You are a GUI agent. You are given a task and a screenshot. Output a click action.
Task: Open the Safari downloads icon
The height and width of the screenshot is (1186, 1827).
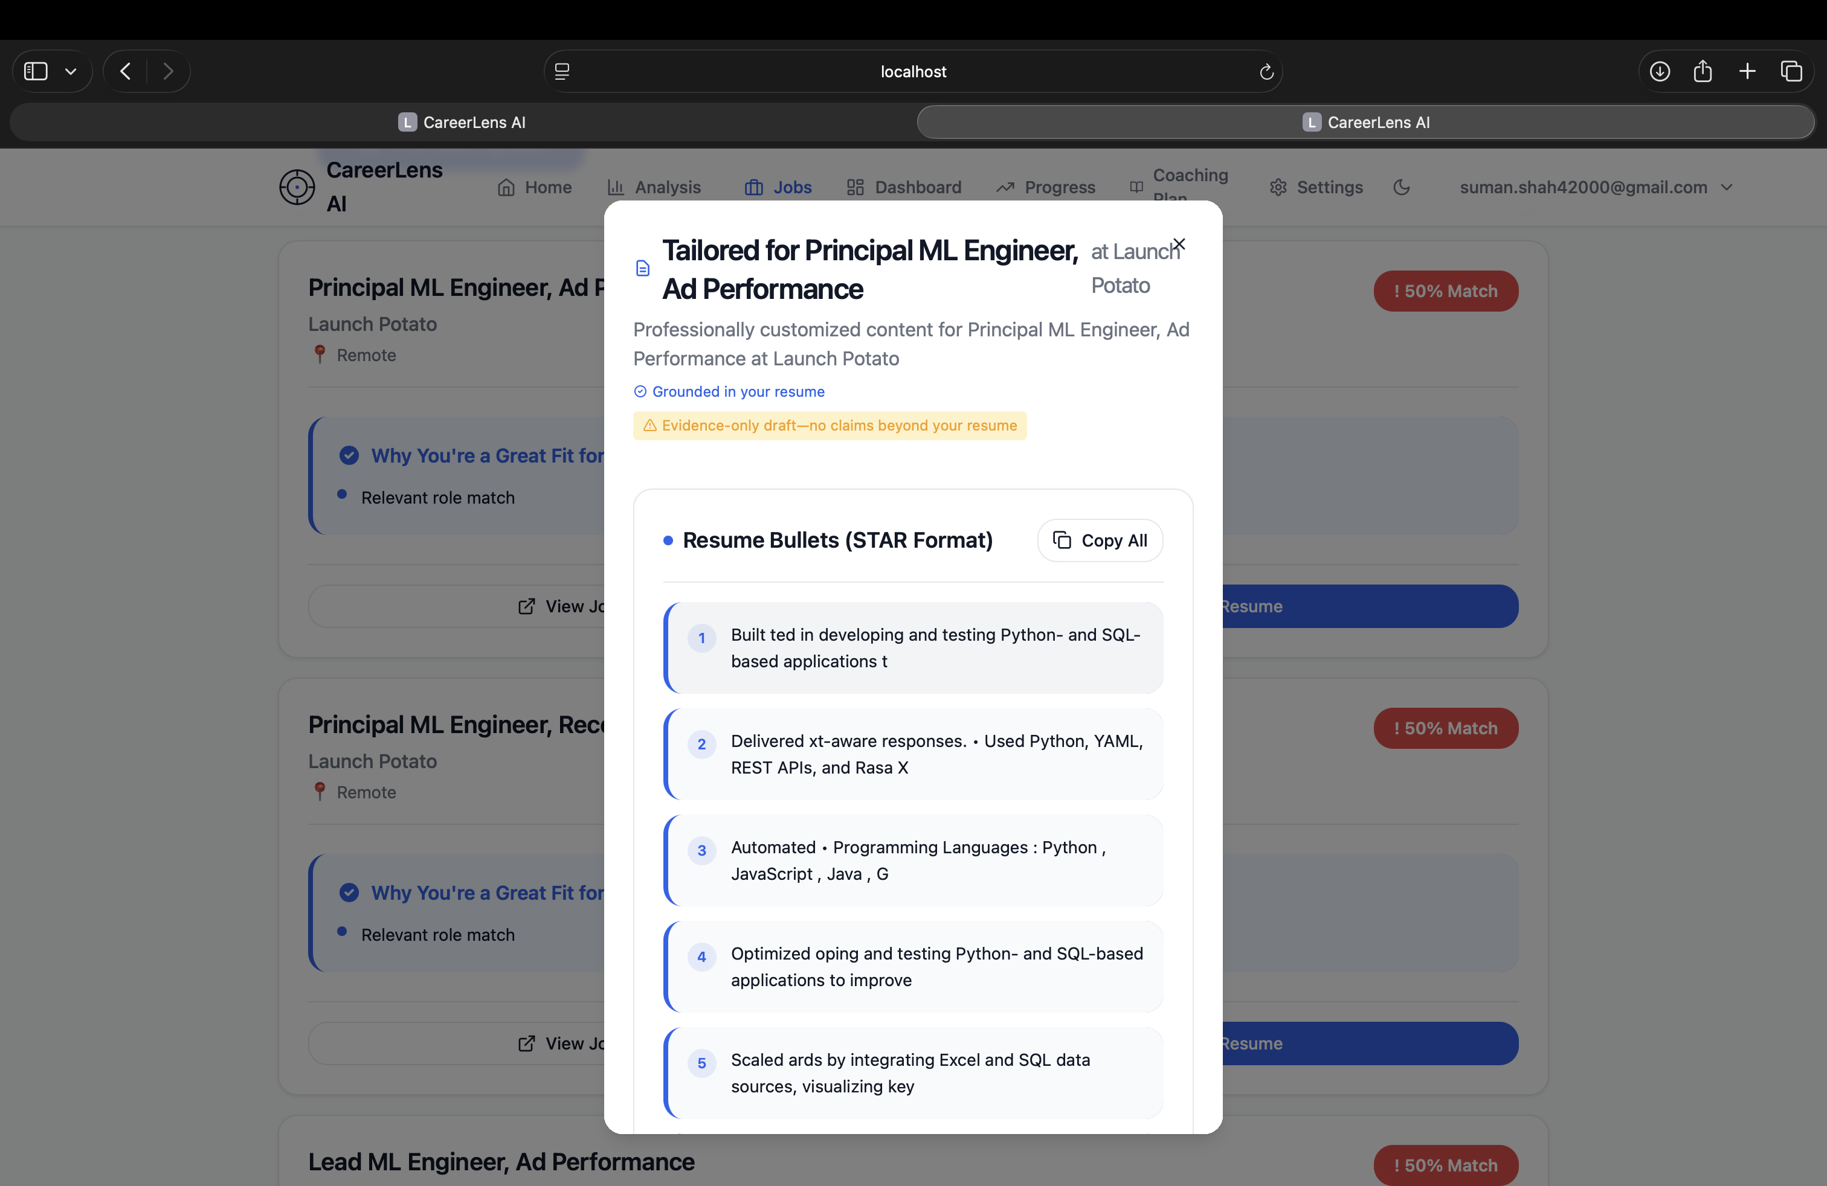pyautogui.click(x=1659, y=71)
